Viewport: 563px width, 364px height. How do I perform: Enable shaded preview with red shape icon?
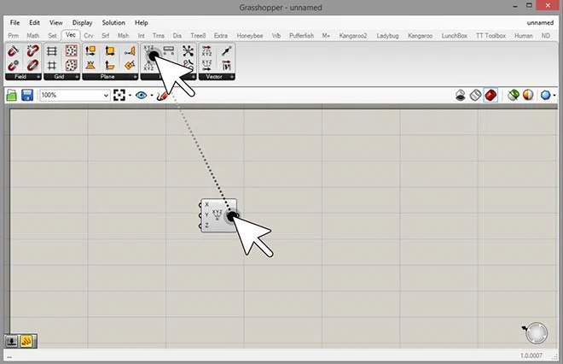tap(490, 96)
